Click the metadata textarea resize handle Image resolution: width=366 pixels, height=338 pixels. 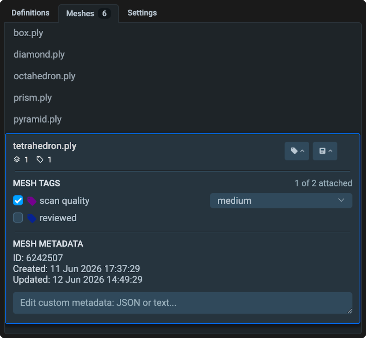[349, 311]
